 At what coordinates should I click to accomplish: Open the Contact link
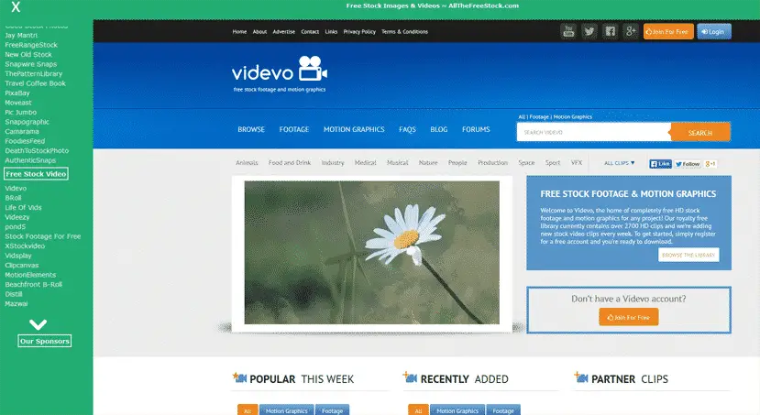tap(310, 31)
